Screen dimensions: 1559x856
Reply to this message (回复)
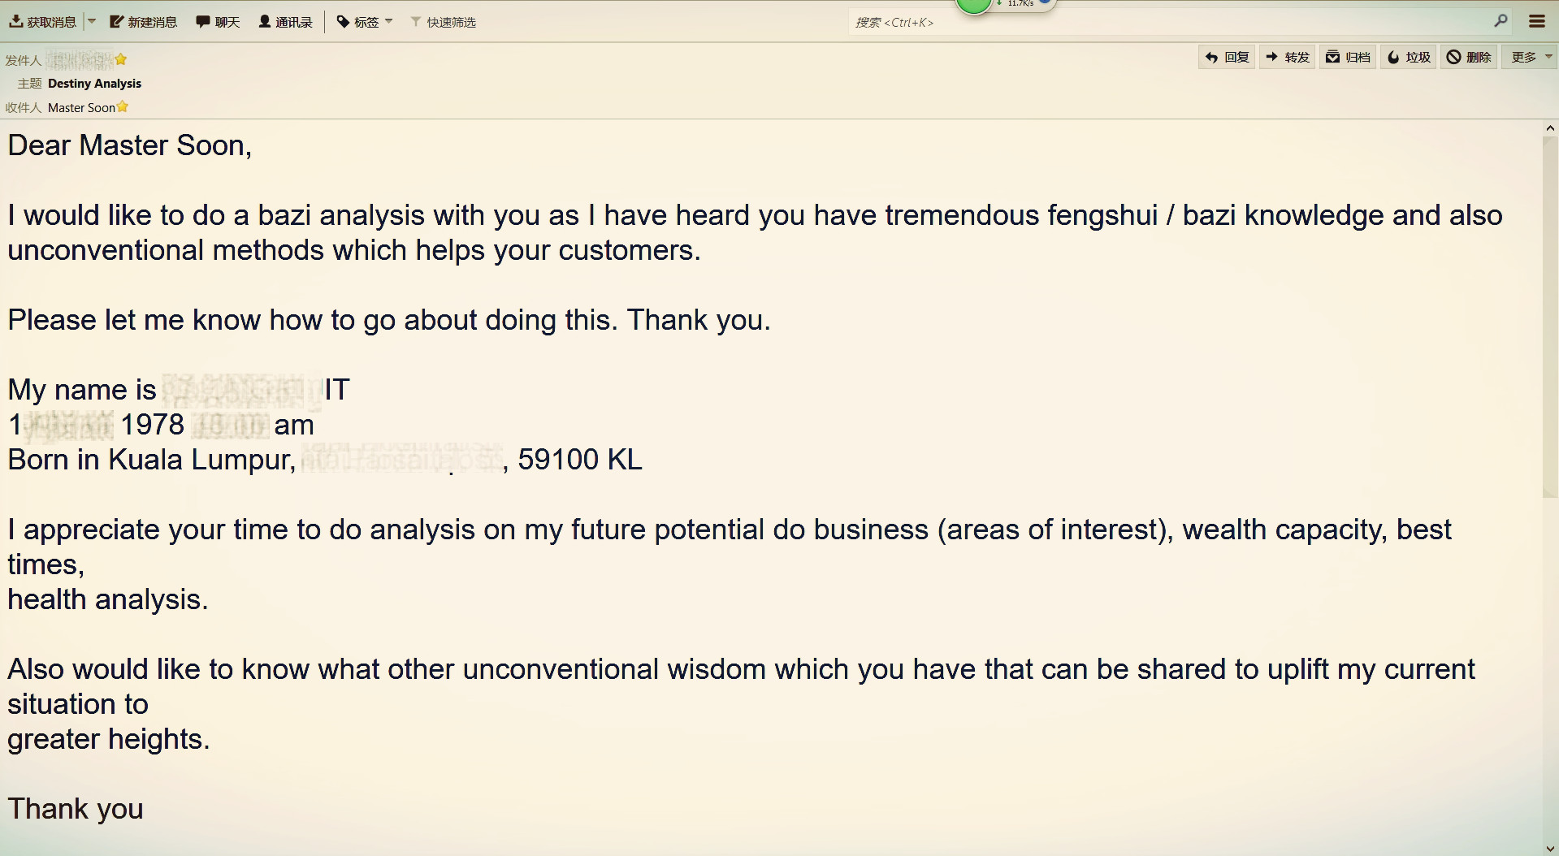(x=1227, y=57)
